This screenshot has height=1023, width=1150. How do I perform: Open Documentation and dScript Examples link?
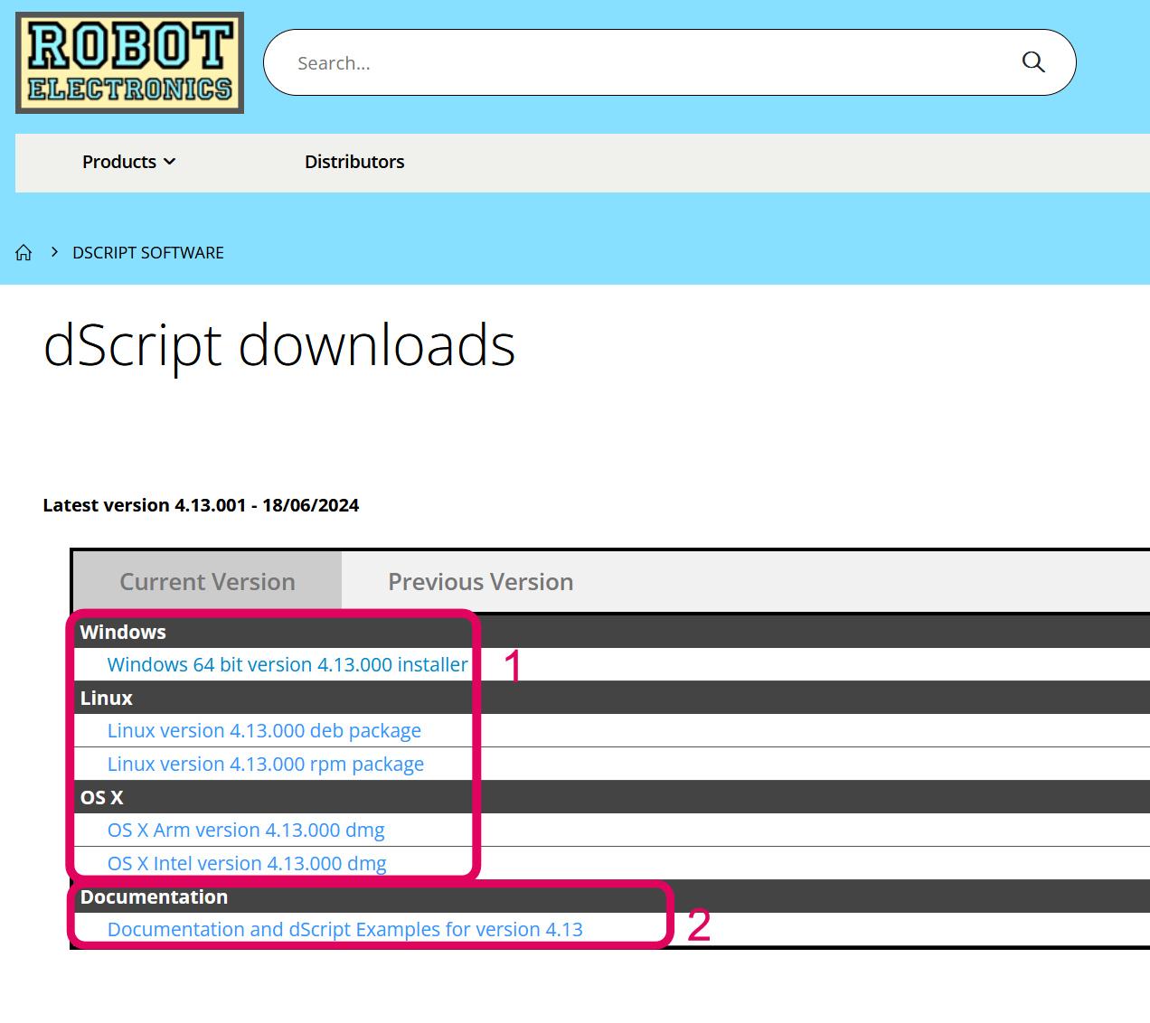(x=344, y=930)
